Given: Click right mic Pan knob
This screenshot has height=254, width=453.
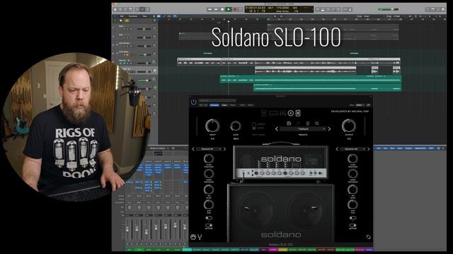Looking at the screenshot, I should [x=352, y=205].
